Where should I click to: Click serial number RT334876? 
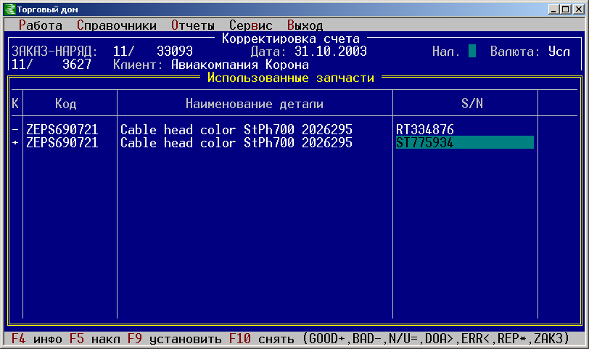425,130
